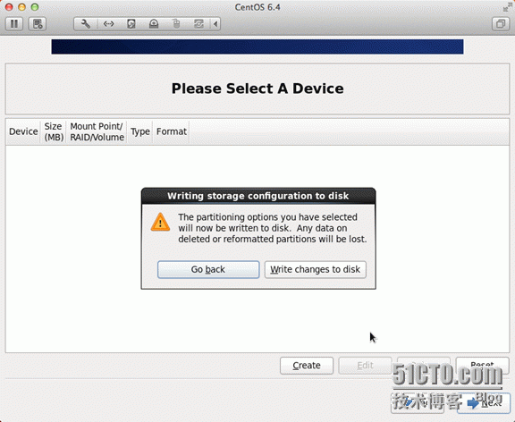
Task: Minimize the window with yellow button
Action: (x=22, y=7)
